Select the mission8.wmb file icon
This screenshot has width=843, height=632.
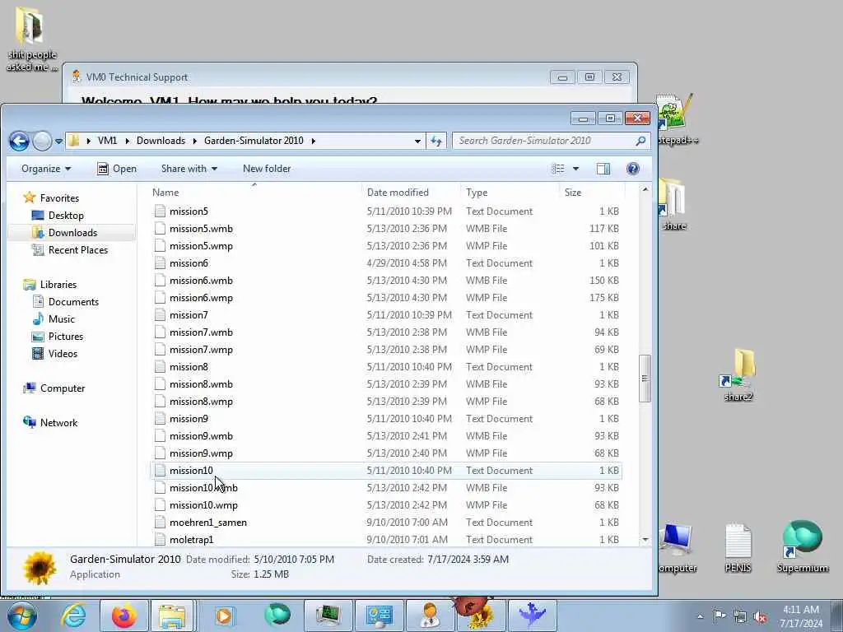pyautogui.click(x=160, y=384)
